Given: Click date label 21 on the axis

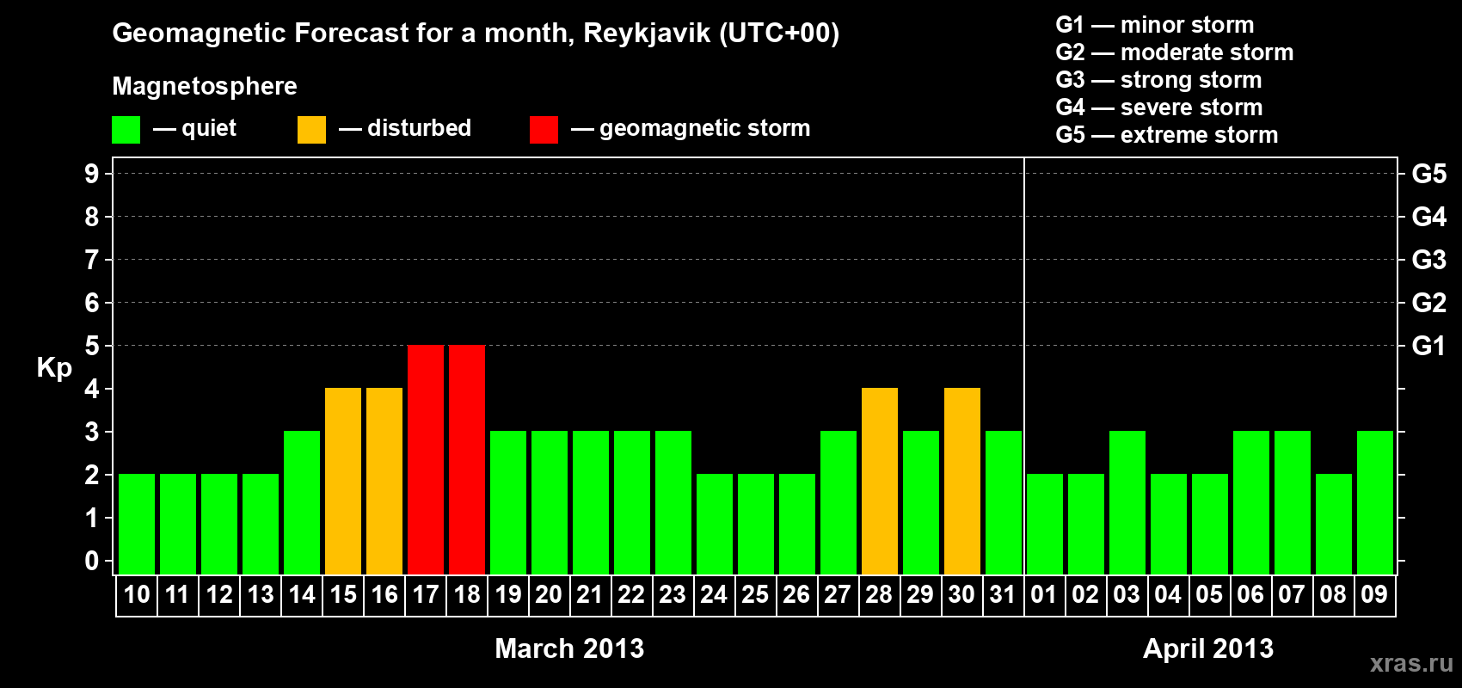Looking at the screenshot, I should tap(590, 594).
